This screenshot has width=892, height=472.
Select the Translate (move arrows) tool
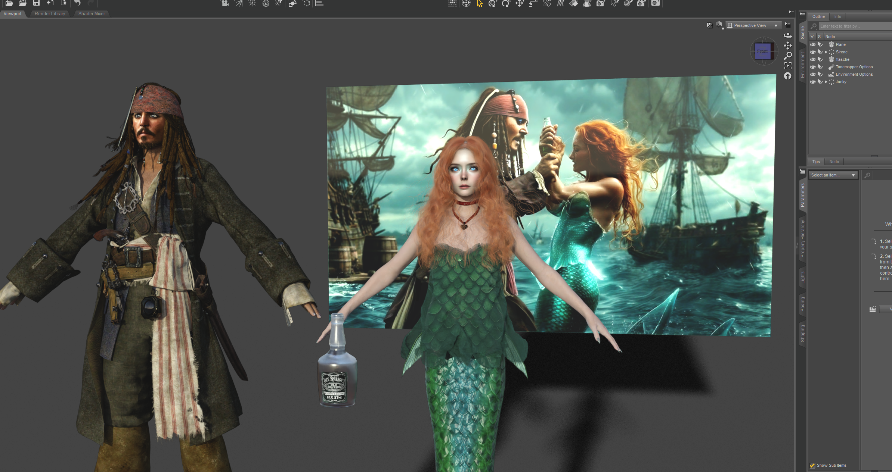(519, 3)
